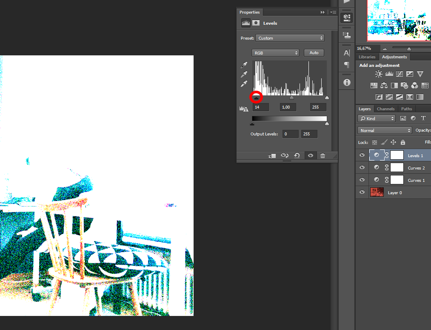Open the Preset dropdown showing Custom
The image size is (431, 330).
pyautogui.click(x=290, y=38)
